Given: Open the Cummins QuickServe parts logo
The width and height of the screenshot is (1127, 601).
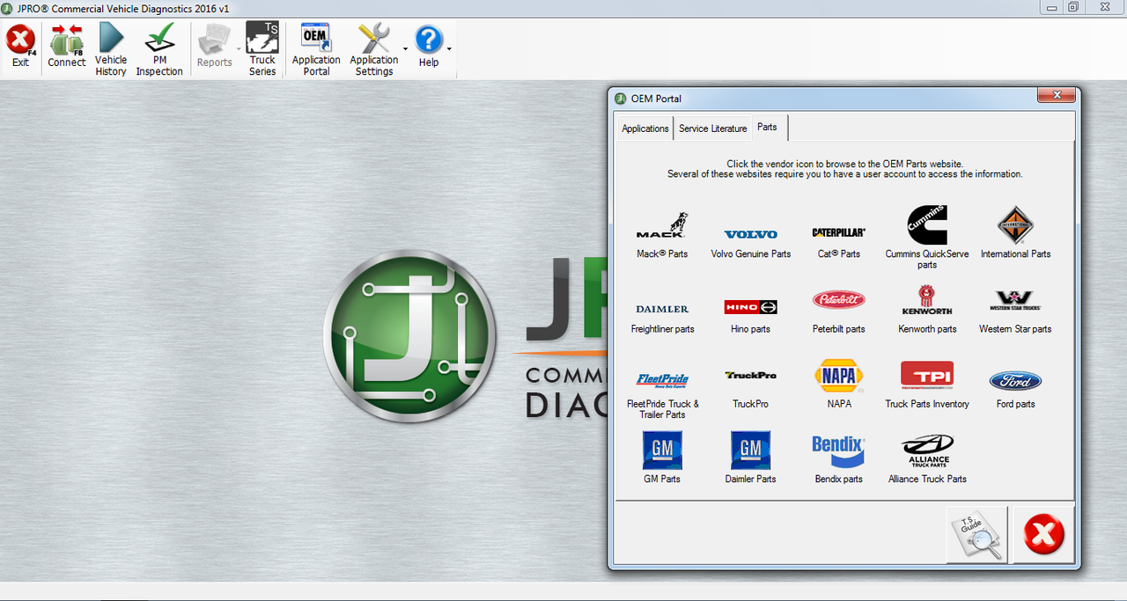Looking at the screenshot, I should point(927,225).
